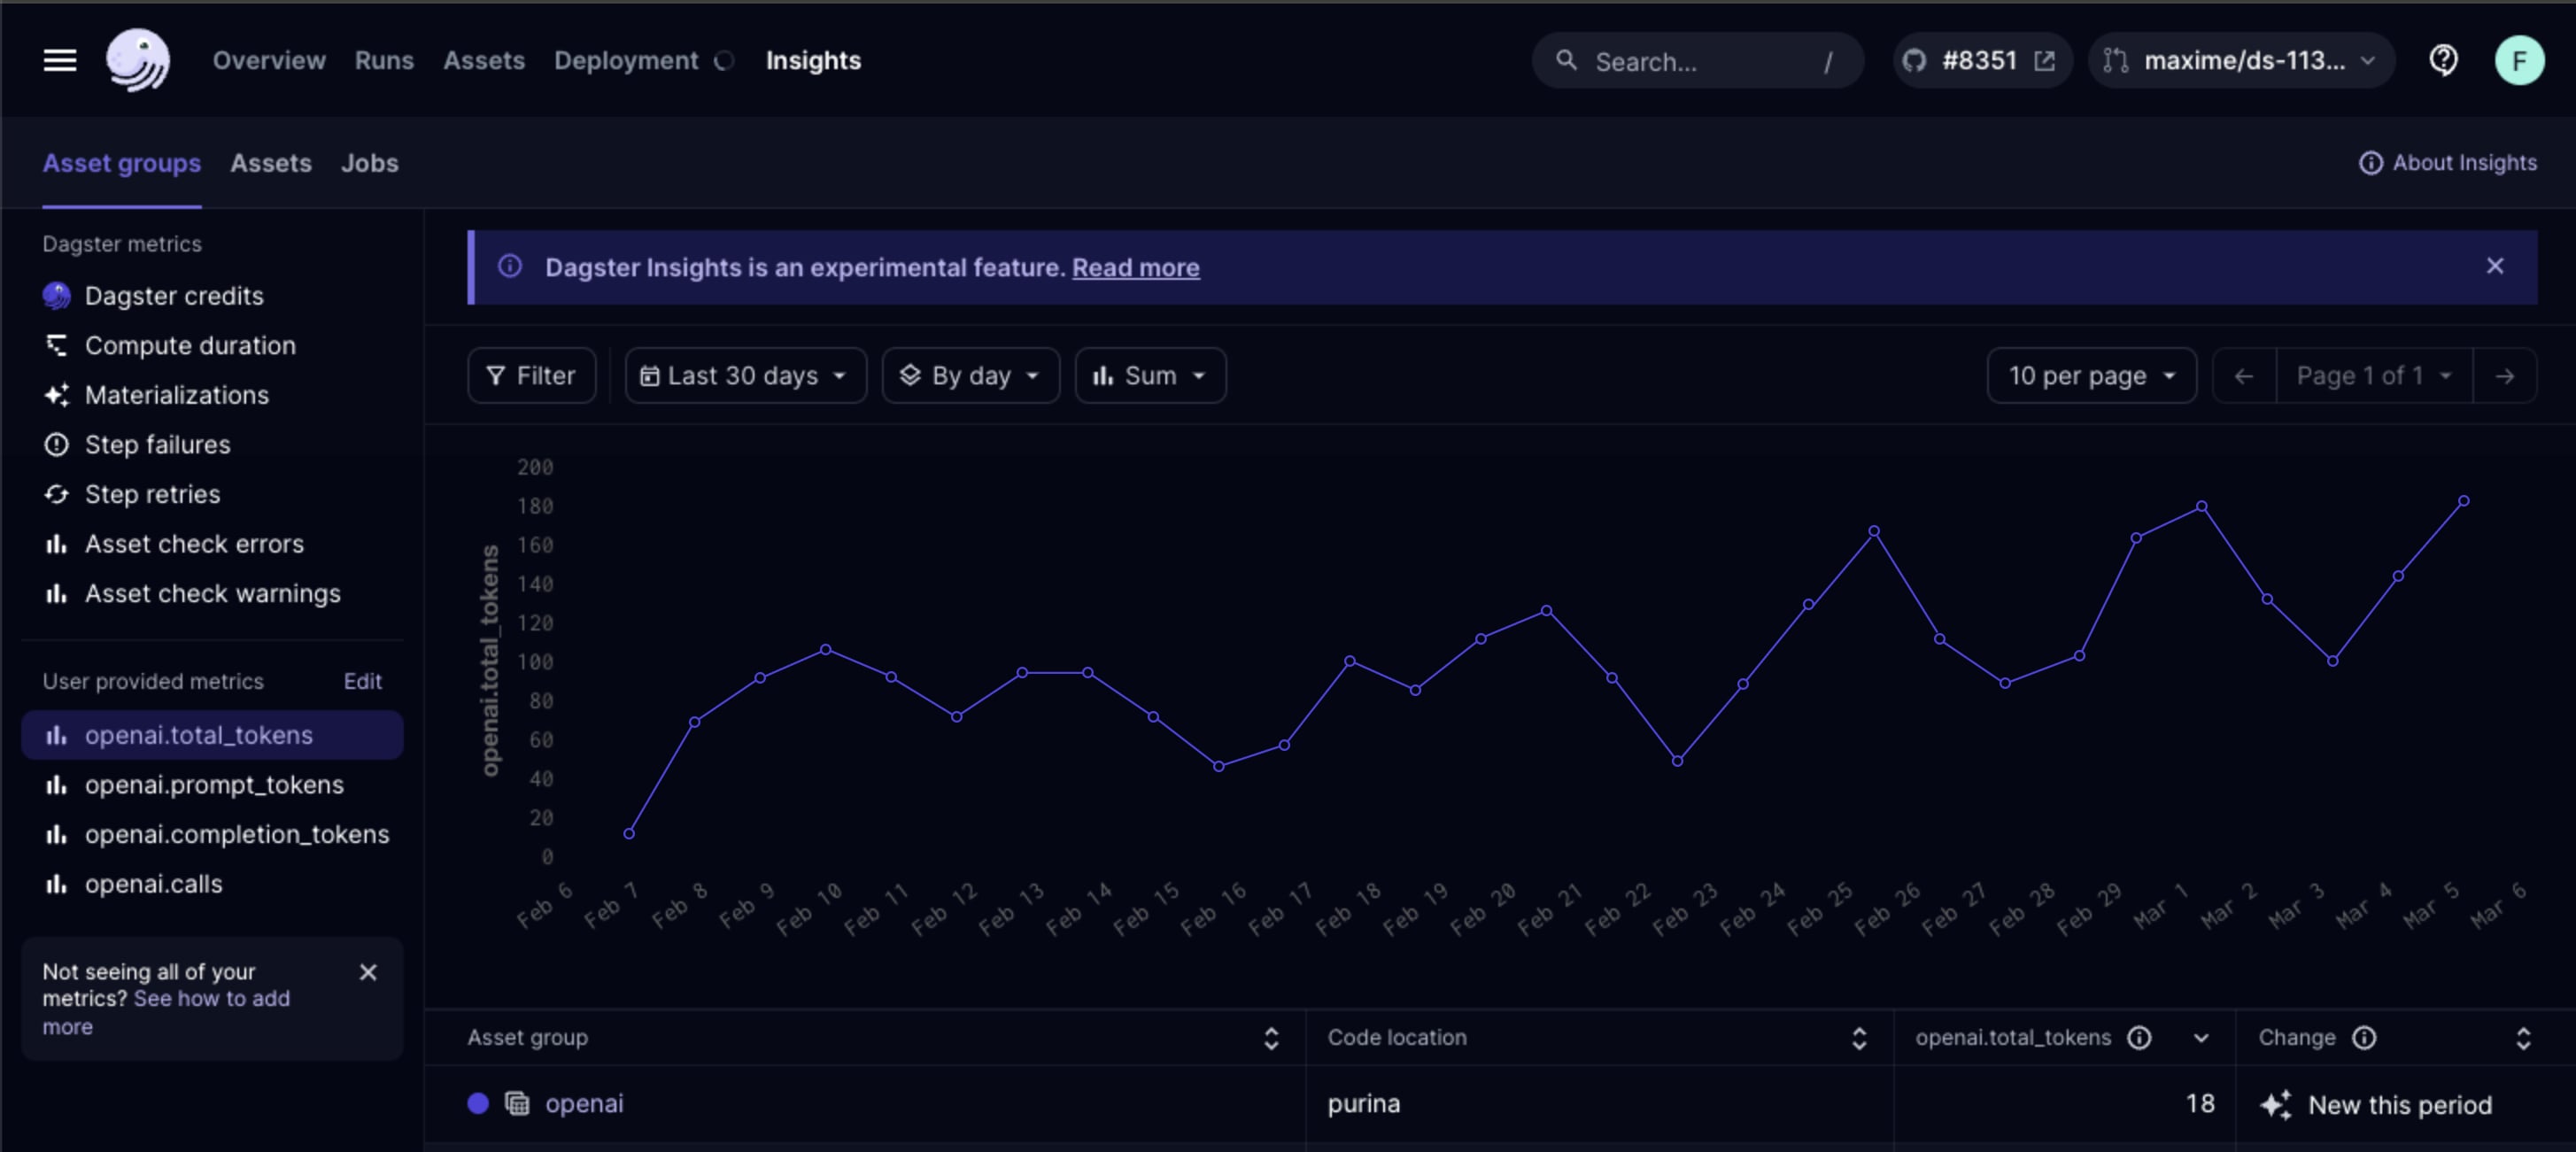Image resolution: width=2576 pixels, height=1152 pixels.
Task: Select openai.completion_tokens metric
Action: (x=212, y=833)
